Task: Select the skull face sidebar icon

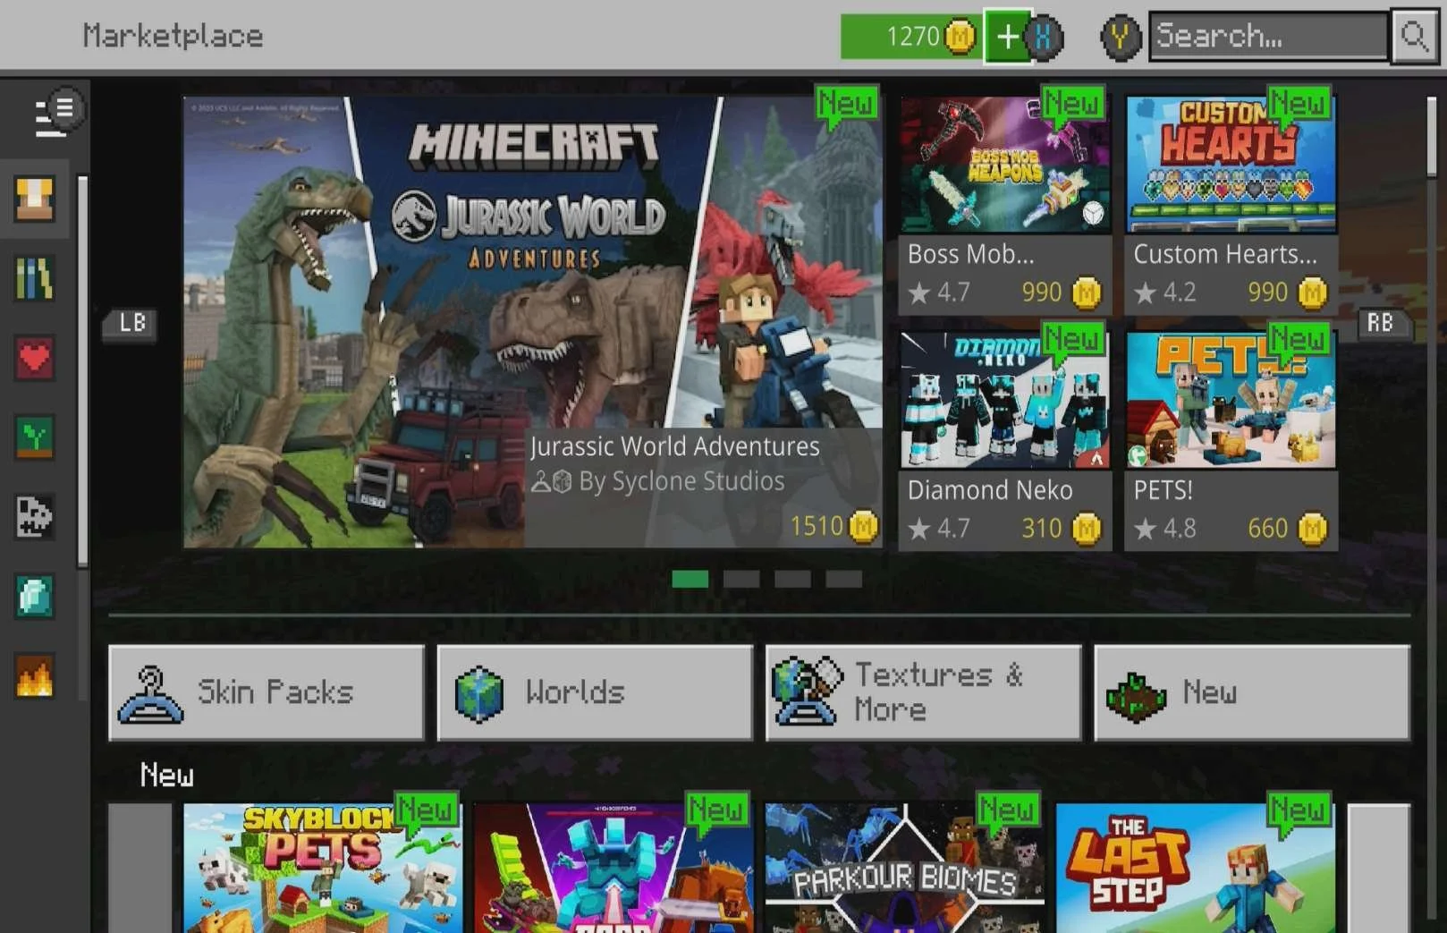Action: pyautogui.click(x=35, y=516)
